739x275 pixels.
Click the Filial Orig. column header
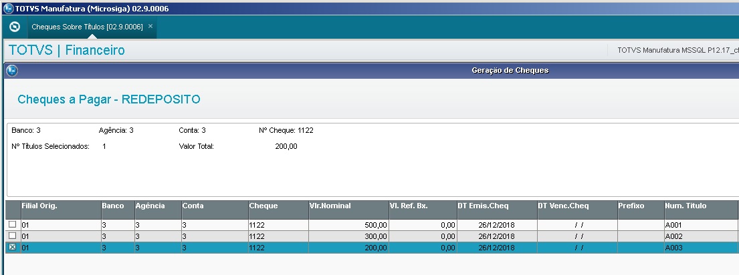point(61,210)
